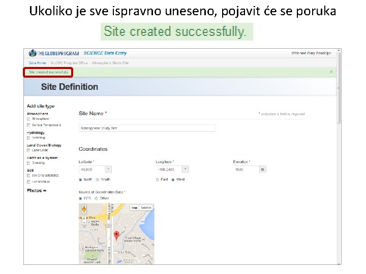Click the Latitude degree unit button
366x274 pixels.
click(108, 169)
